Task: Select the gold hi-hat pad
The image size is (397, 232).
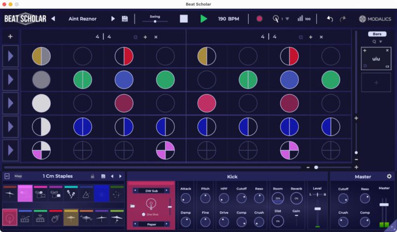Action: [71, 218]
